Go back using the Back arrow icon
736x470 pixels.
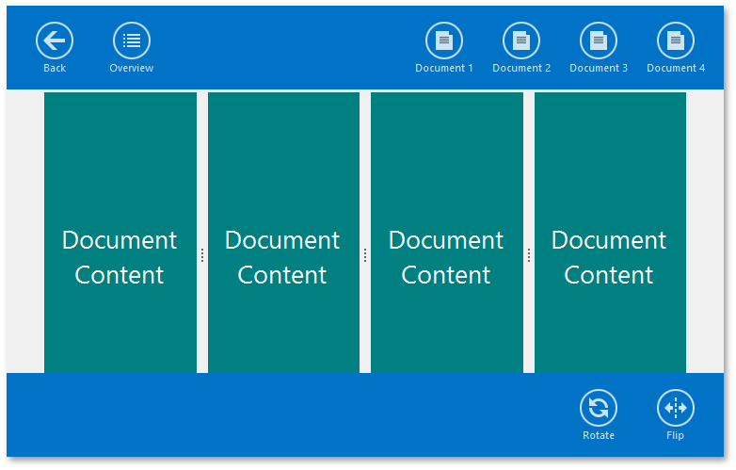click(x=55, y=41)
